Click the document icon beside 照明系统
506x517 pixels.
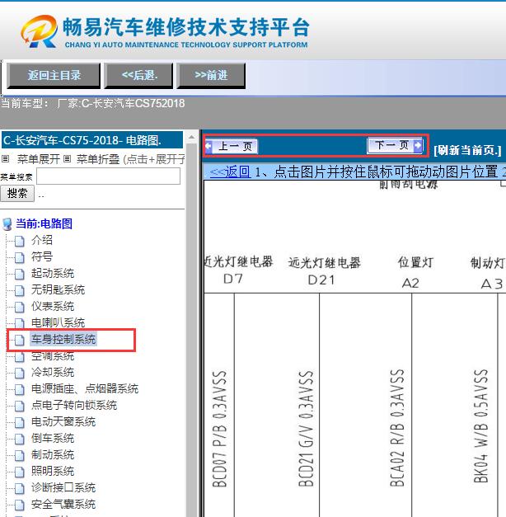pos(20,472)
